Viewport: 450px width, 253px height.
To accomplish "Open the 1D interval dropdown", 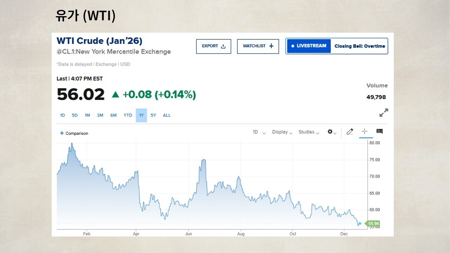I will 259,132.
